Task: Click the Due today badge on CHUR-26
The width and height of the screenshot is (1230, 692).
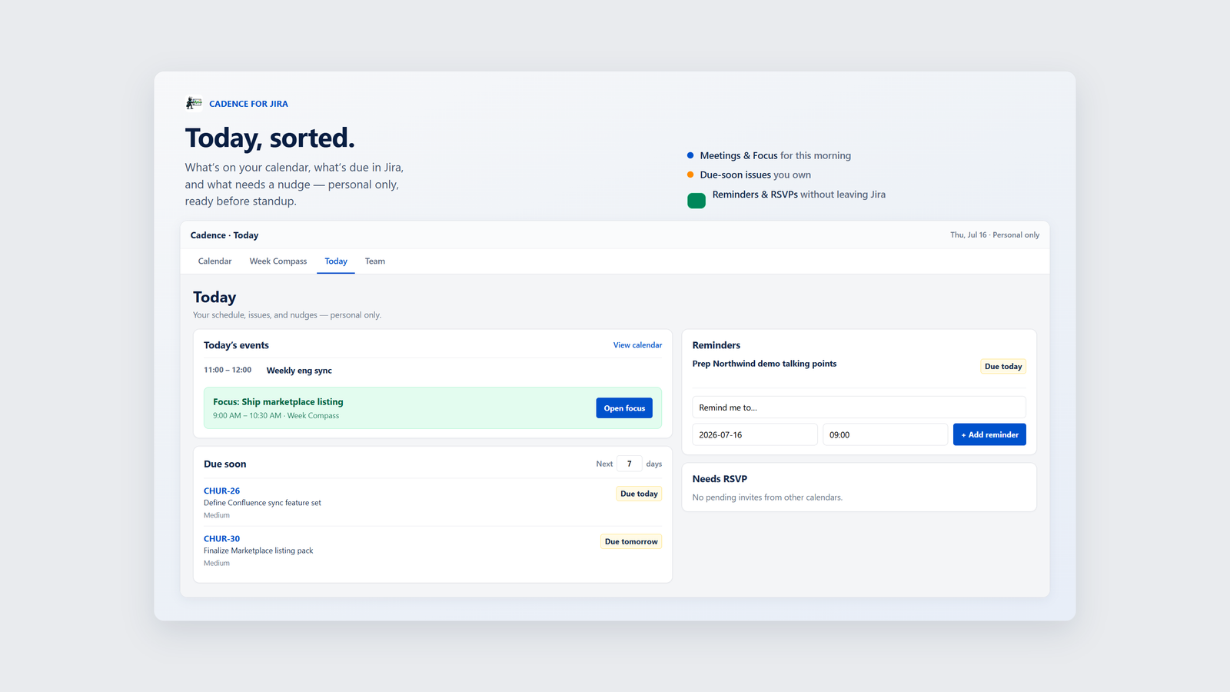Action: point(639,494)
